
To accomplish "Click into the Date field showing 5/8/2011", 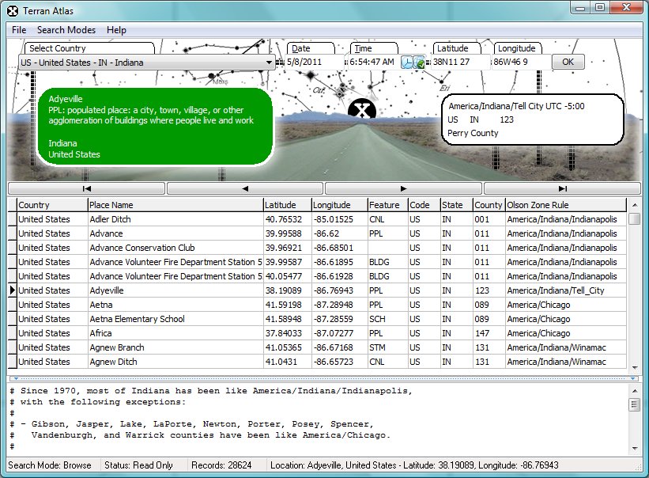I will (x=314, y=63).
